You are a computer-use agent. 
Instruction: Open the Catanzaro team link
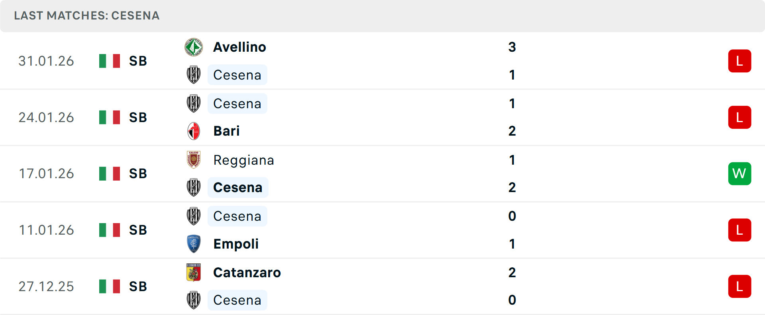point(247,272)
